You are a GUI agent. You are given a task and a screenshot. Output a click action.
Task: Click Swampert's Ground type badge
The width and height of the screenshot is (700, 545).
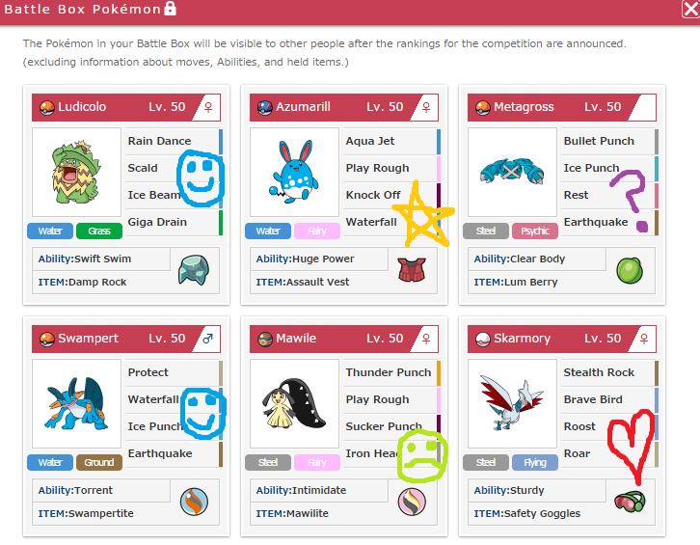(99, 462)
